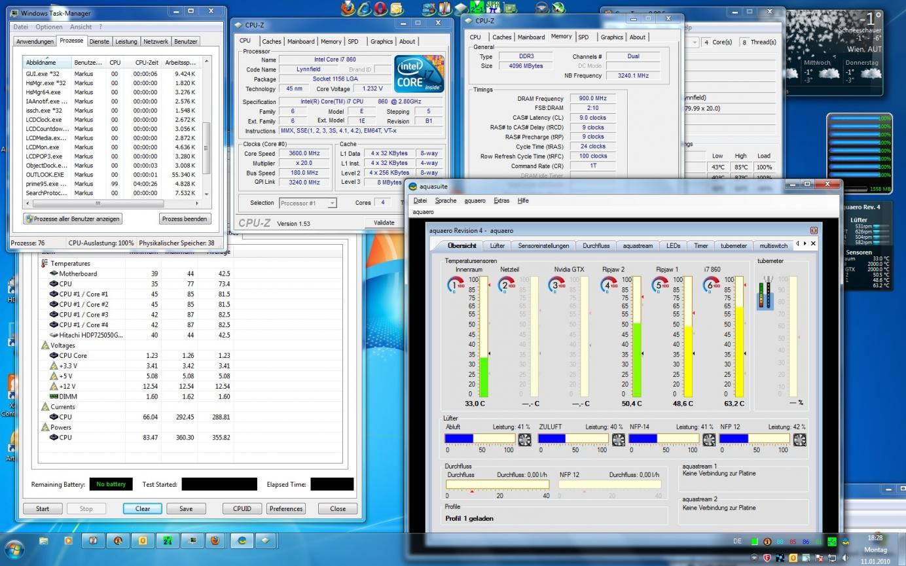
Task: Open the Optionen menu in Task Manager
Action: (49, 27)
